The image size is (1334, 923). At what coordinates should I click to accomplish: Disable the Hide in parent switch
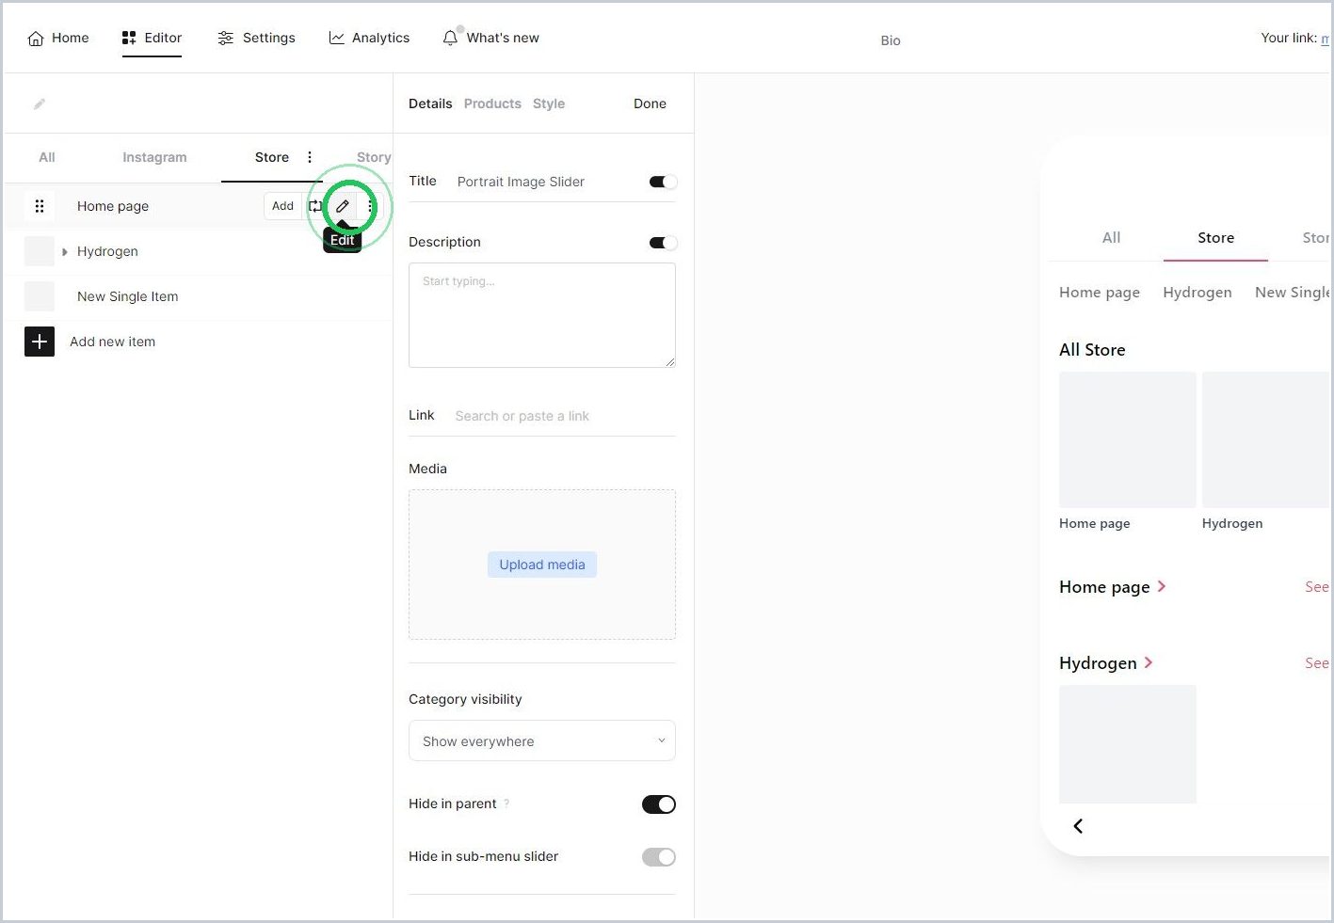(x=659, y=804)
